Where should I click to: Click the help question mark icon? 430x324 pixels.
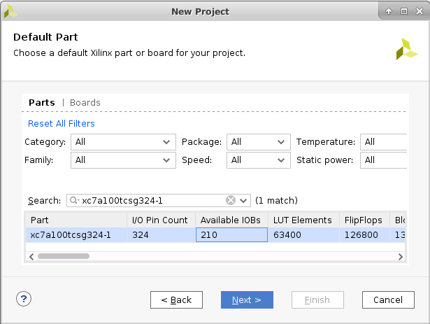click(24, 299)
